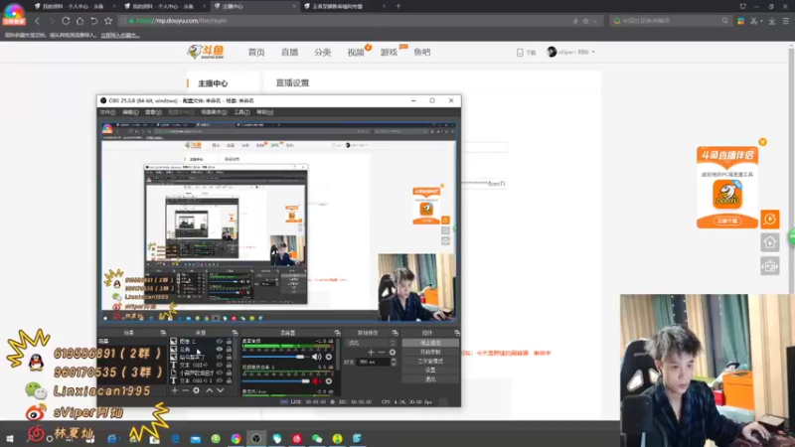
Task: Click the robot assistant floating icon
Action: (x=769, y=266)
